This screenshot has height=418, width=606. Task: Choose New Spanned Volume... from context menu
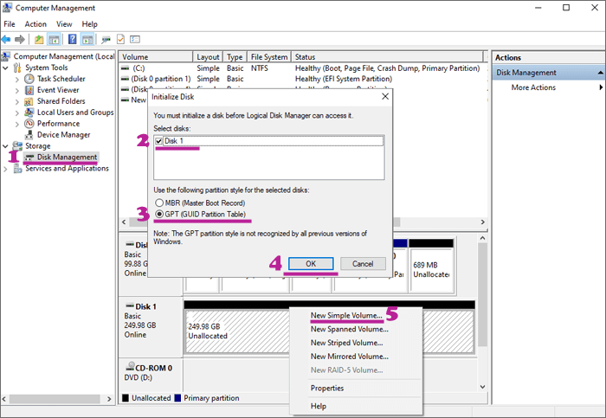pyautogui.click(x=350, y=329)
